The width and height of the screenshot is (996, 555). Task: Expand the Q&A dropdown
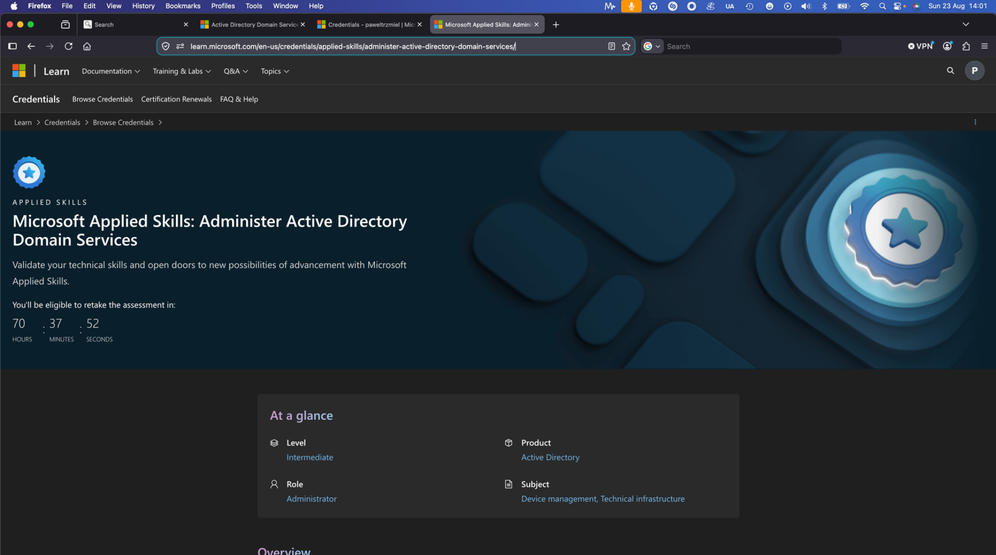tap(236, 71)
